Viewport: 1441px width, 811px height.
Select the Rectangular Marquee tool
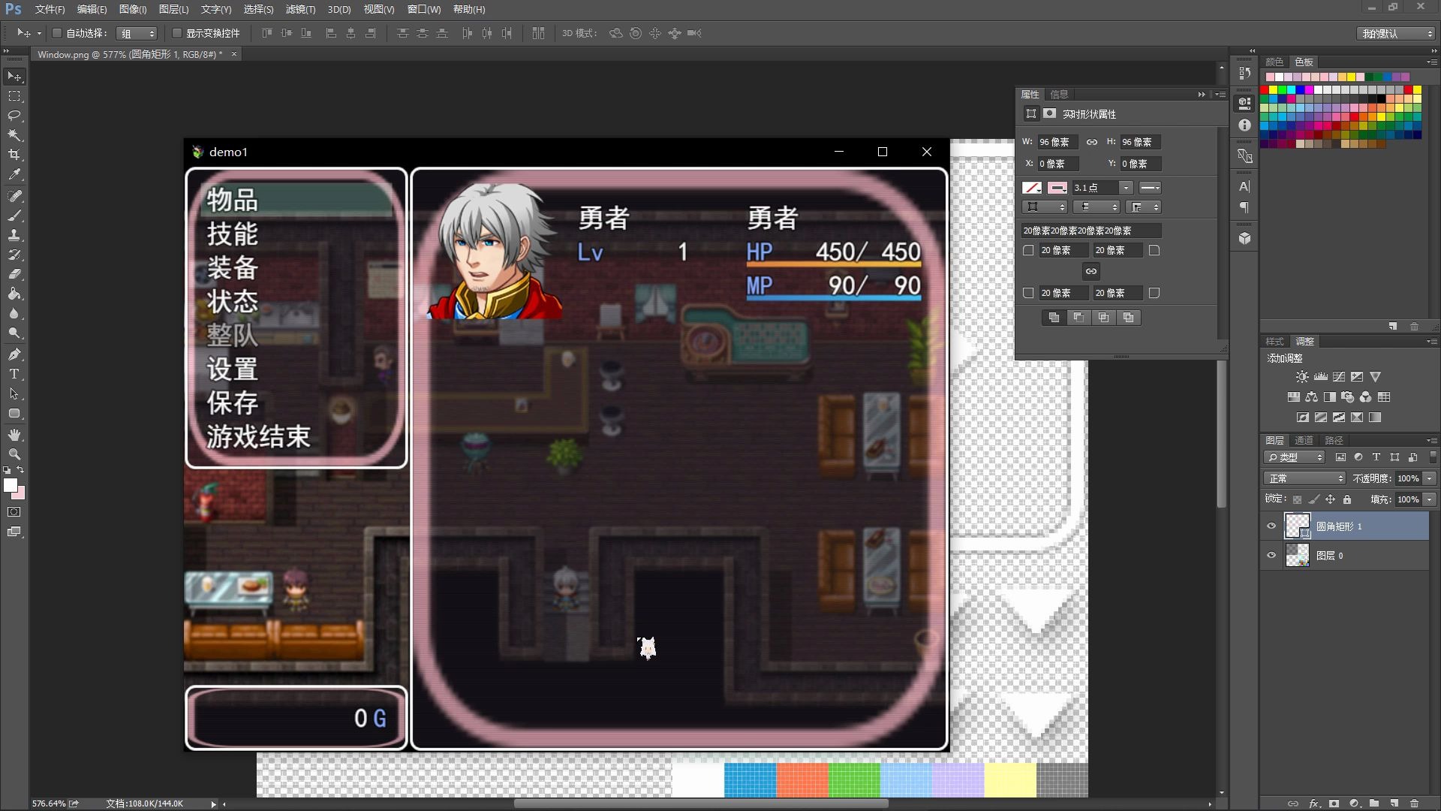point(14,96)
